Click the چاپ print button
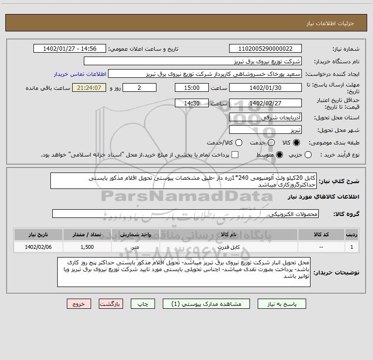Viewport: 373px width, 360px height. coord(143,304)
